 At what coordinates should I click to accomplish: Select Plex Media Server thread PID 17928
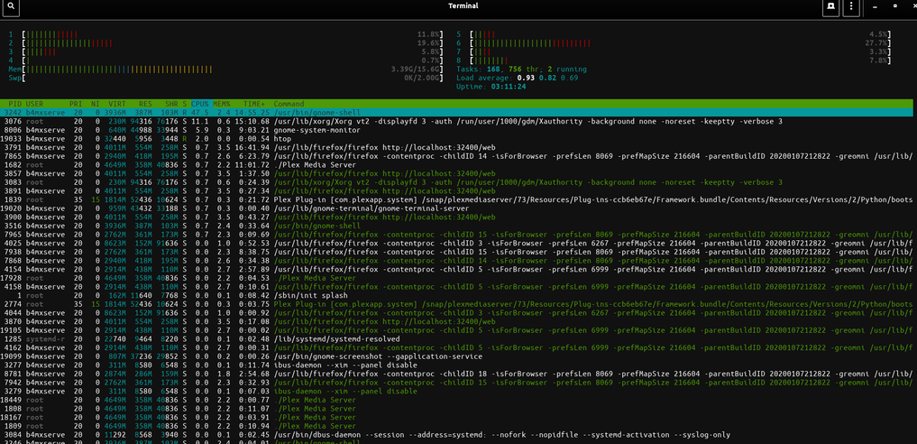pyautogui.click(x=458, y=278)
